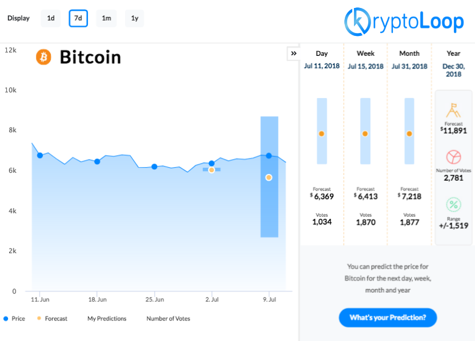Switch display range to 1m

coord(106,18)
